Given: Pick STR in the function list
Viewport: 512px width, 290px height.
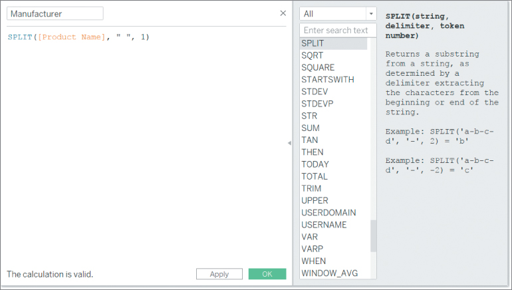Looking at the screenshot, I should click(333, 116).
